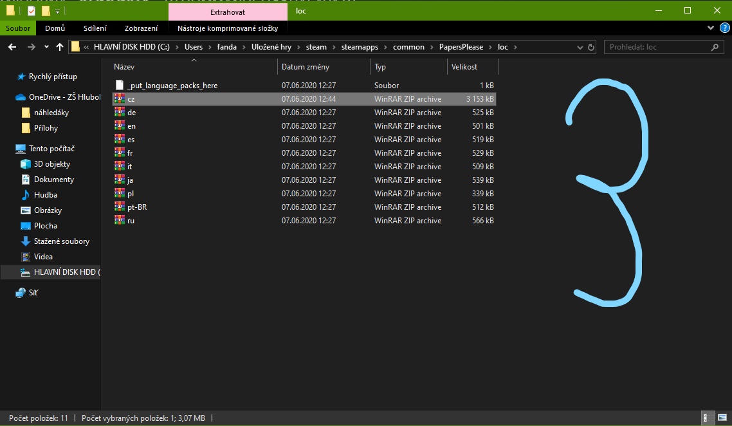The width and height of the screenshot is (732, 426).
Task: Go up one folder level
Action: (60, 47)
